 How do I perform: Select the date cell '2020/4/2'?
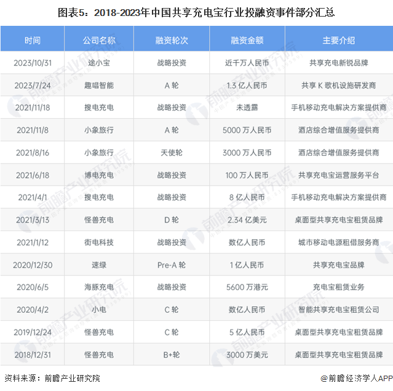33,310
